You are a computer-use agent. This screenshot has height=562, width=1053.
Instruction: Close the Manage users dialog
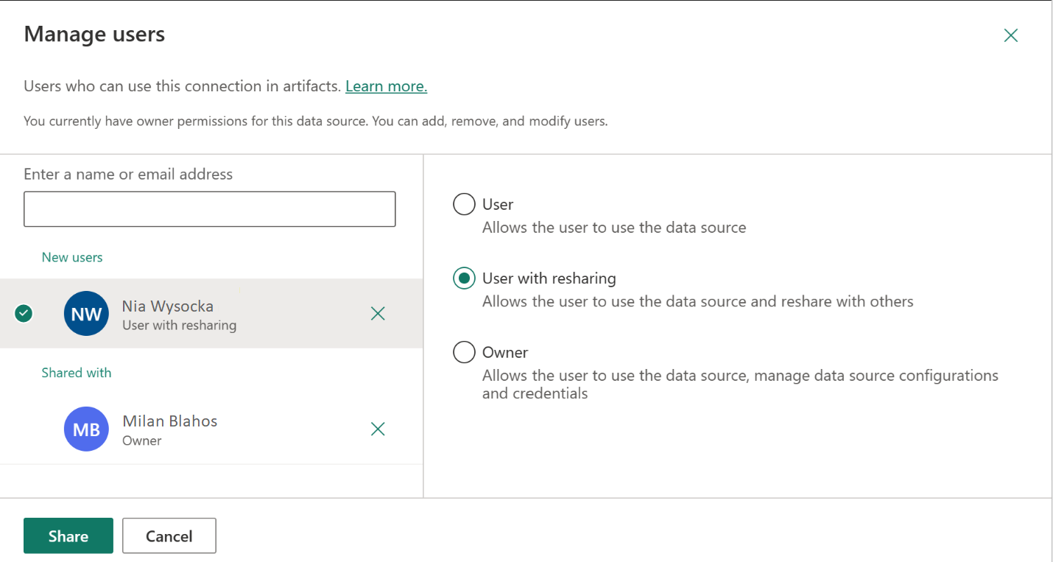pyautogui.click(x=1010, y=35)
